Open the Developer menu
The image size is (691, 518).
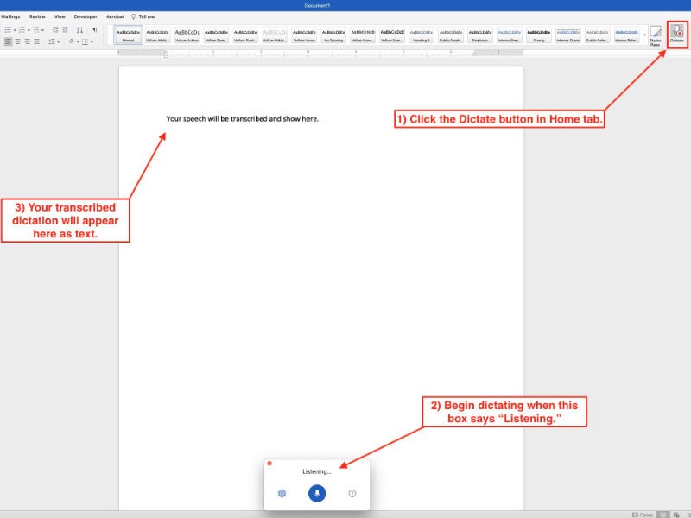point(84,16)
